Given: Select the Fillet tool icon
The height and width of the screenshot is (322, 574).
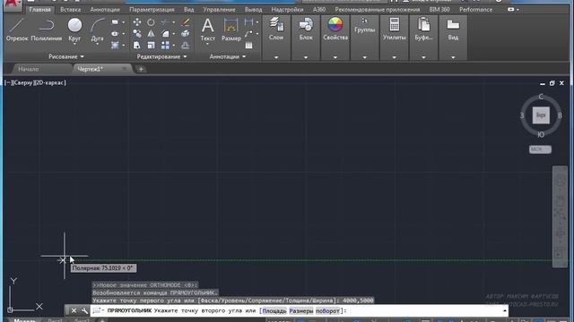Looking at the screenshot, I should (165, 34).
